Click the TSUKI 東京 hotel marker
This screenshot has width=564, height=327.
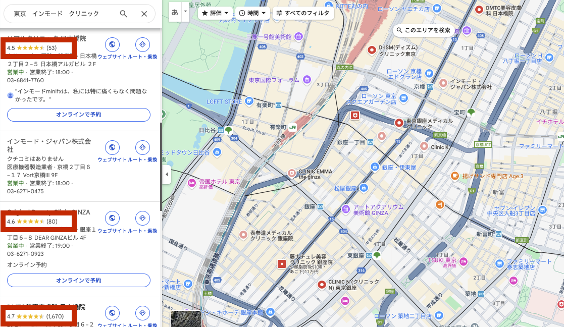pos(464,261)
